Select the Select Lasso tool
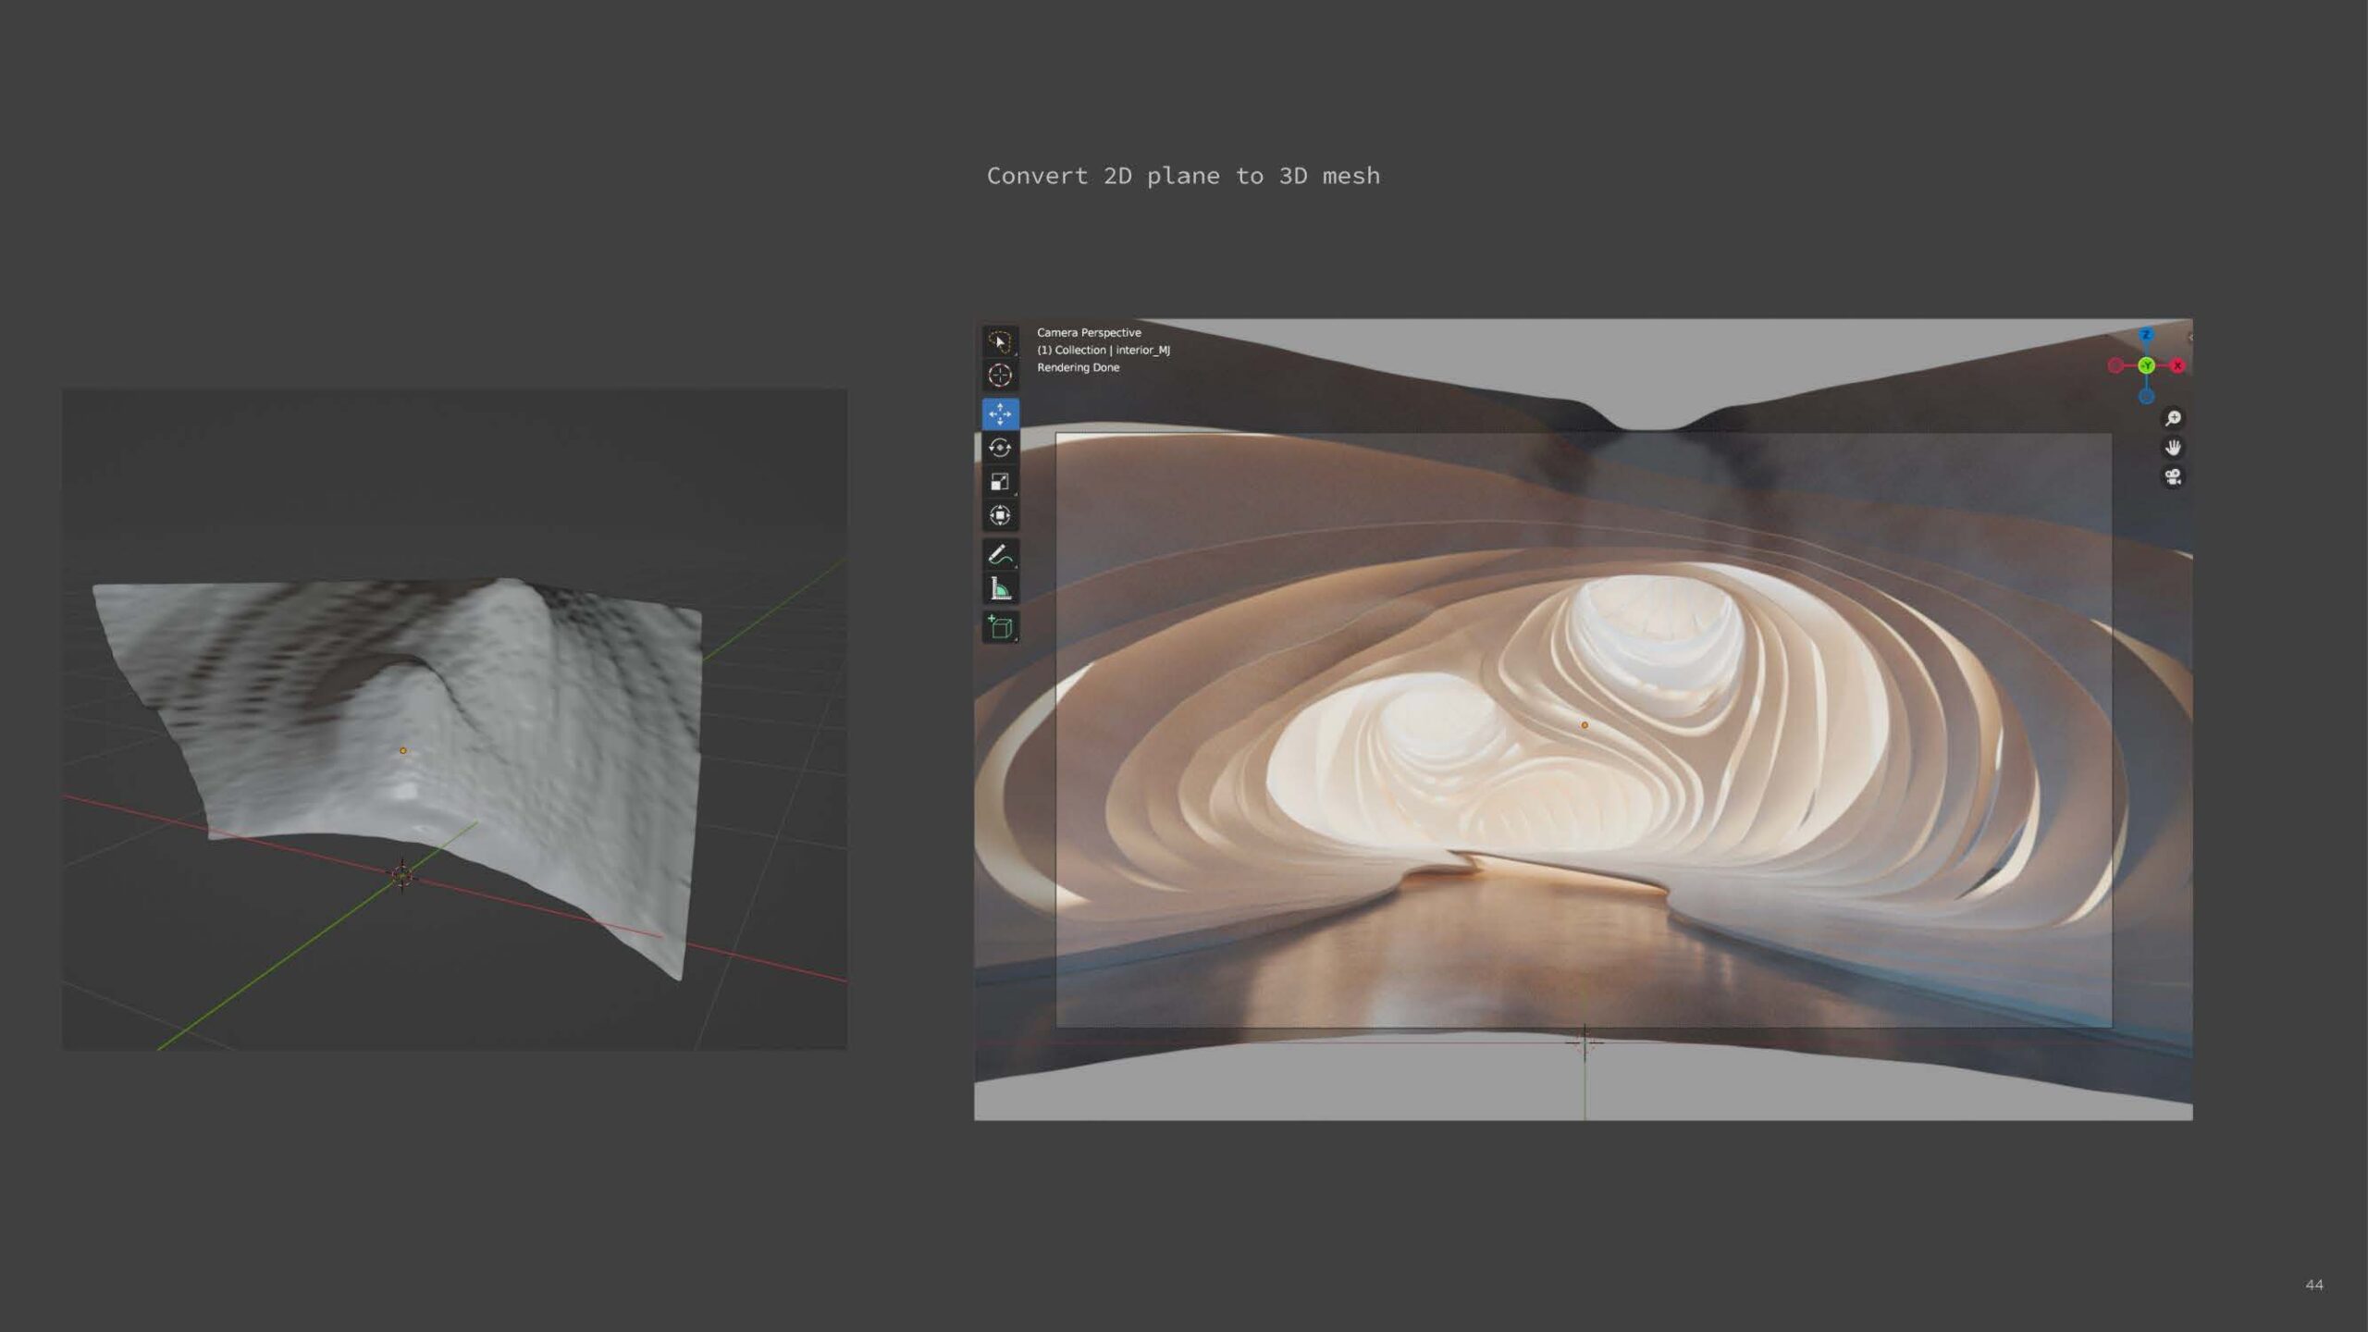Screen dimensions: 2368x1332 (1000, 341)
